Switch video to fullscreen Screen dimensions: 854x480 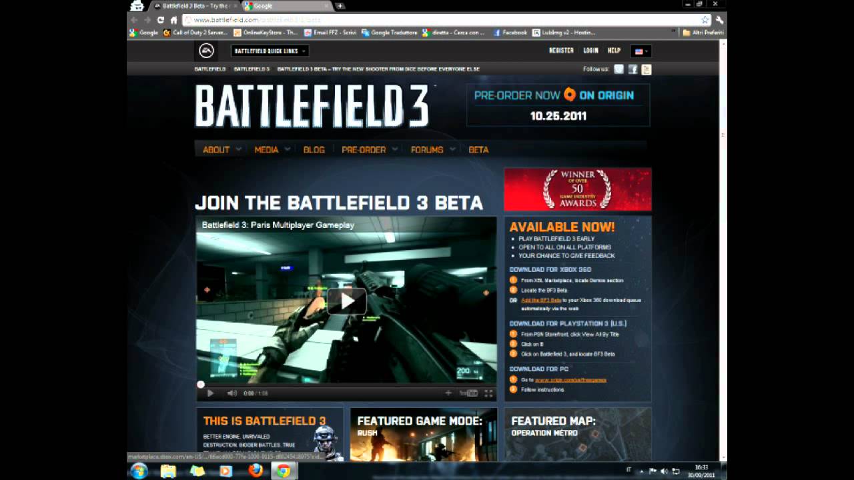tap(488, 393)
